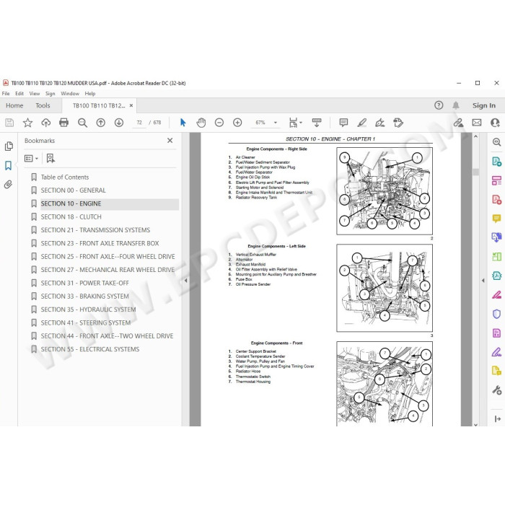Viewport: 505px width, 505px height.
Task: Open the SECTION 00 - GENERAL bookmark
Action: point(73,190)
